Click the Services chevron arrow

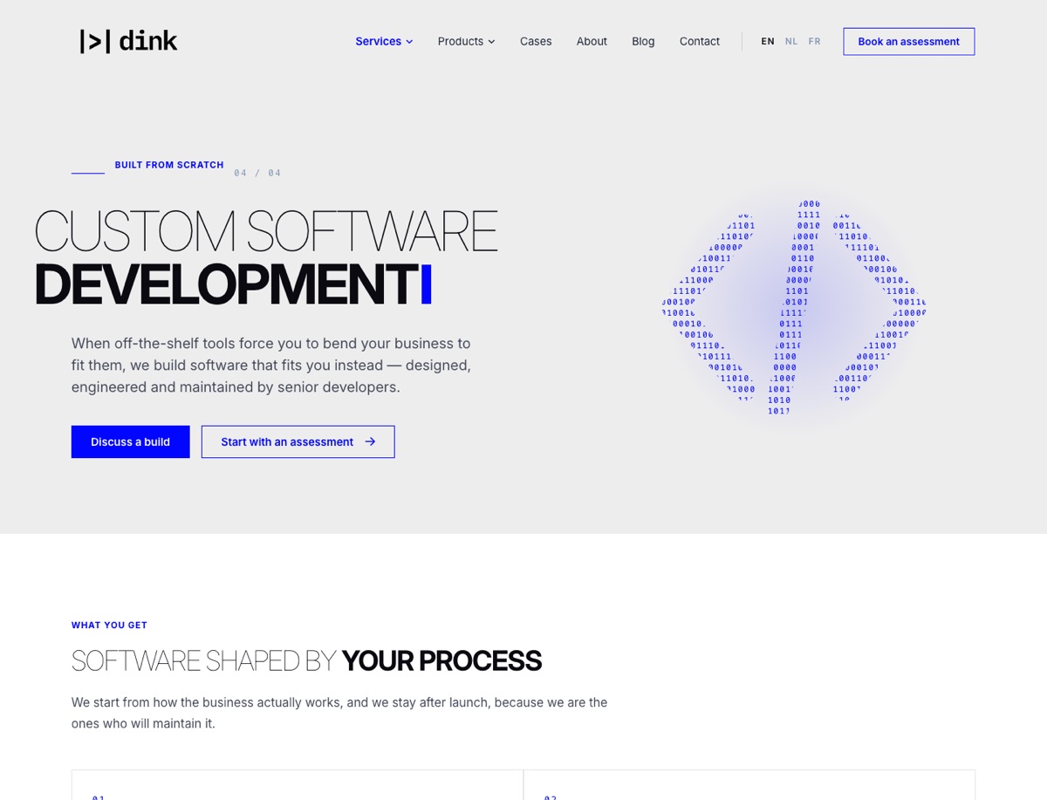point(409,42)
